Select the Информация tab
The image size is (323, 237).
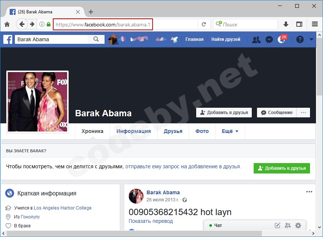coord(134,131)
